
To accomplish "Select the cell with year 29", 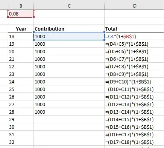I will pos(21,119).
